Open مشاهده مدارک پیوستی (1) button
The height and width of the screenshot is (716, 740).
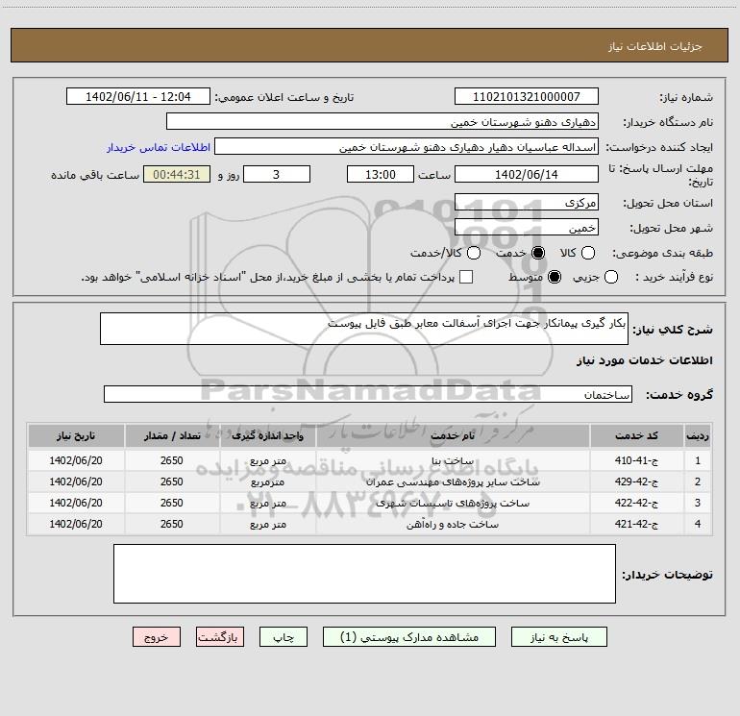tap(409, 637)
